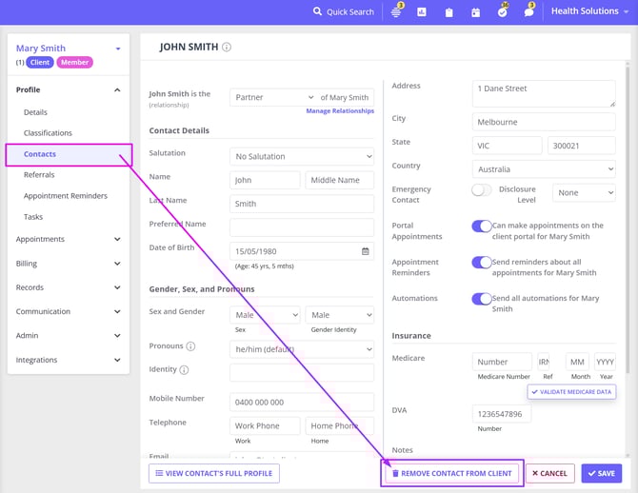Open the Salutation dropdown

[x=301, y=156]
